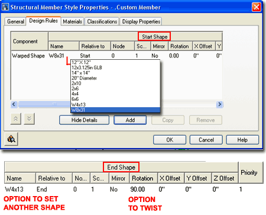266x215 pixels.
Task: Open the Materials tab
Action: click(72, 21)
